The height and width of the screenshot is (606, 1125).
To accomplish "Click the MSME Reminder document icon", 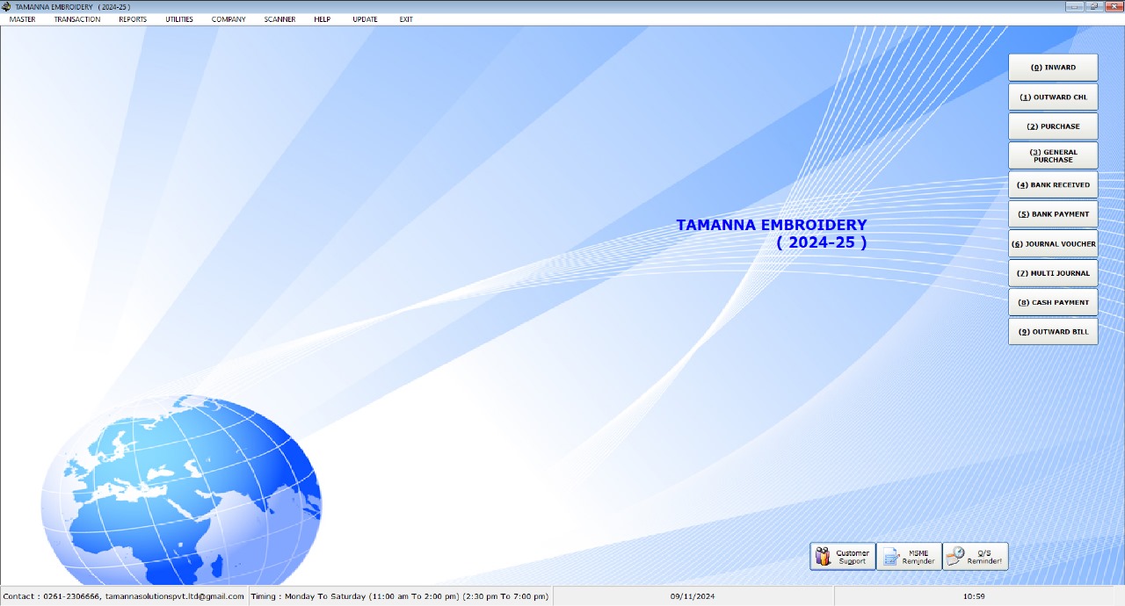I will [890, 557].
